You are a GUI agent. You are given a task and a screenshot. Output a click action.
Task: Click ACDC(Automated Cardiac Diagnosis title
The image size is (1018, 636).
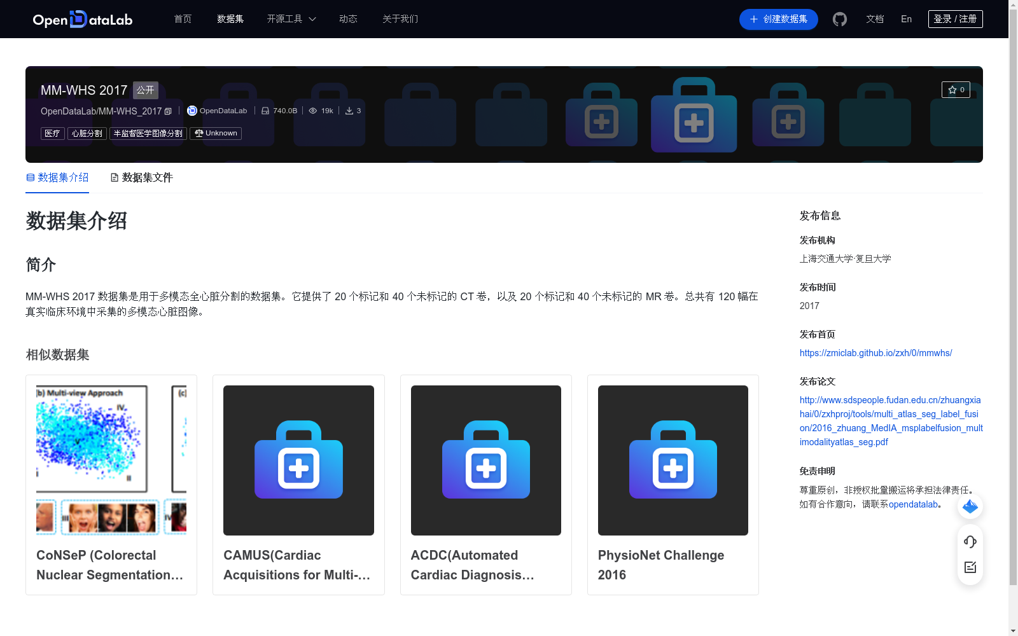pyautogui.click(x=473, y=565)
